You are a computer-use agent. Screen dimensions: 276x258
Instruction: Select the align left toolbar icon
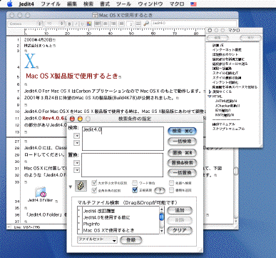pos(98,24)
